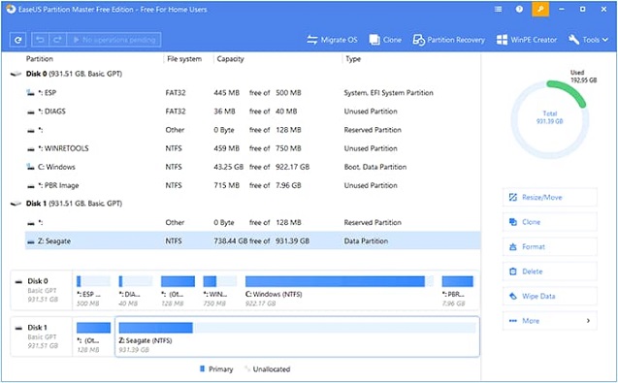Click the refresh icon in toolbar
This screenshot has width=618, height=383.
pos(17,40)
